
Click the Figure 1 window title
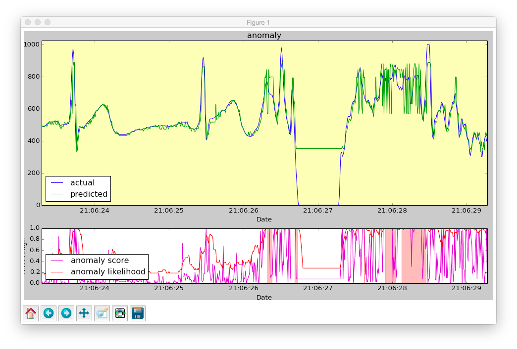point(258,22)
